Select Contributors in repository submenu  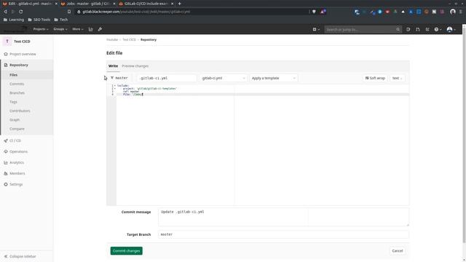pyautogui.click(x=20, y=111)
